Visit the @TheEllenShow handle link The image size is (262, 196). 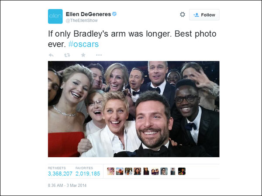click(x=82, y=20)
